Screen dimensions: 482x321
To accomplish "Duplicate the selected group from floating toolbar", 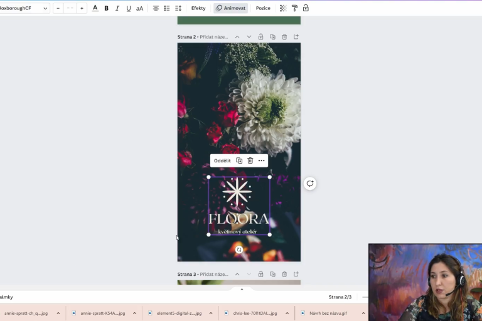I will point(239,160).
